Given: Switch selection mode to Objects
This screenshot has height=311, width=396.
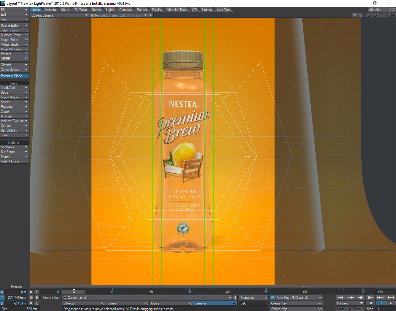Looking at the screenshot, I should (x=84, y=303).
